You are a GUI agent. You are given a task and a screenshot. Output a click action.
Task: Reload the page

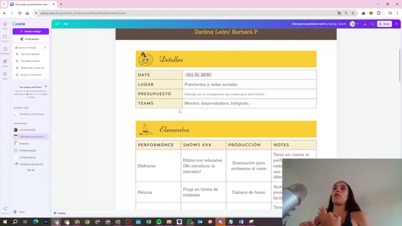(20, 13)
